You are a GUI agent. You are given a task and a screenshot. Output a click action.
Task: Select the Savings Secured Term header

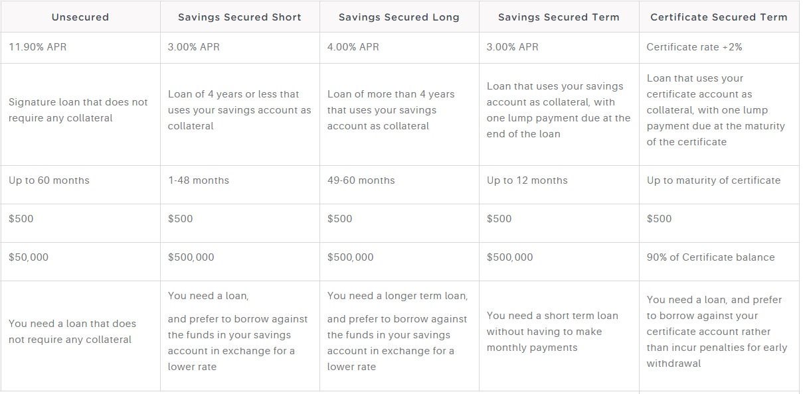(559, 17)
